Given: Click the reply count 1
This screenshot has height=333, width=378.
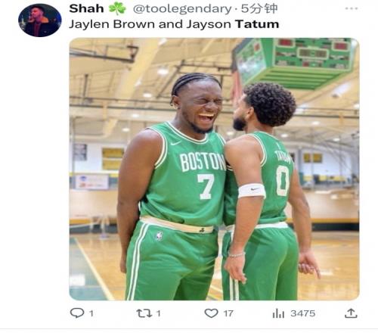Looking at the screenshot, I should coord(91,313).
